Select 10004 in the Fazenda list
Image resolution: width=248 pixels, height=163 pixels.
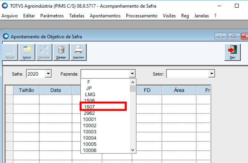[105, 138]
